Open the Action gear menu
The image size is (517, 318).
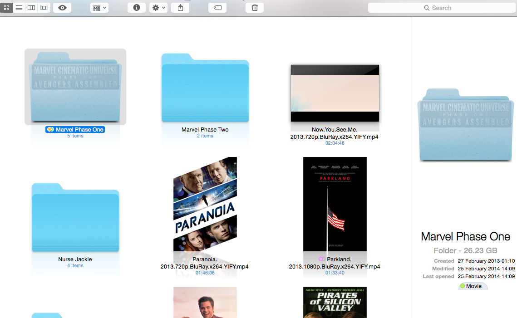158,8
